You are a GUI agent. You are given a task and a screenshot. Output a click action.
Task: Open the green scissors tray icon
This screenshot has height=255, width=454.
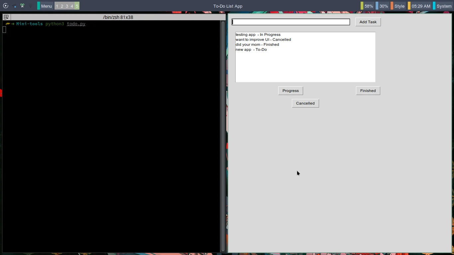point(22,6)
